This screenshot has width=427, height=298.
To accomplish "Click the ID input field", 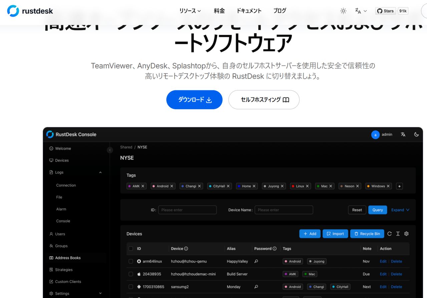I will (187, 210).
